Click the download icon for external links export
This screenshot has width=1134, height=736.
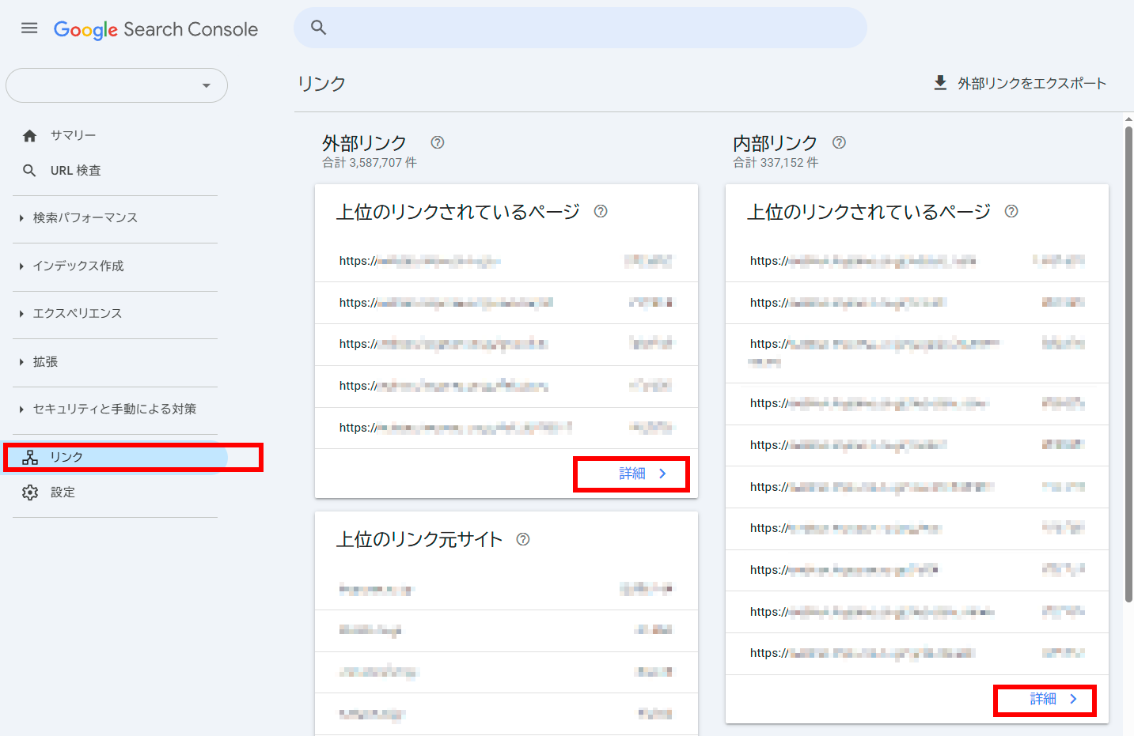(940, 83)
